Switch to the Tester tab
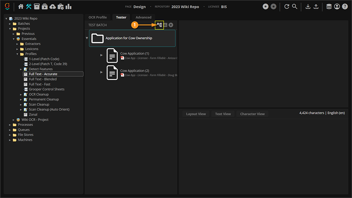 coord(121,17)
